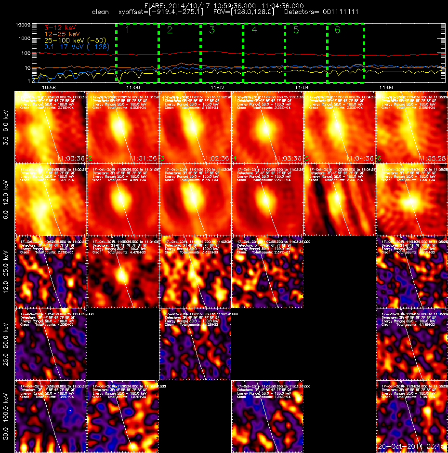Pick the 25.0-50.0 keV image for interval 6

tap(412, 344)
